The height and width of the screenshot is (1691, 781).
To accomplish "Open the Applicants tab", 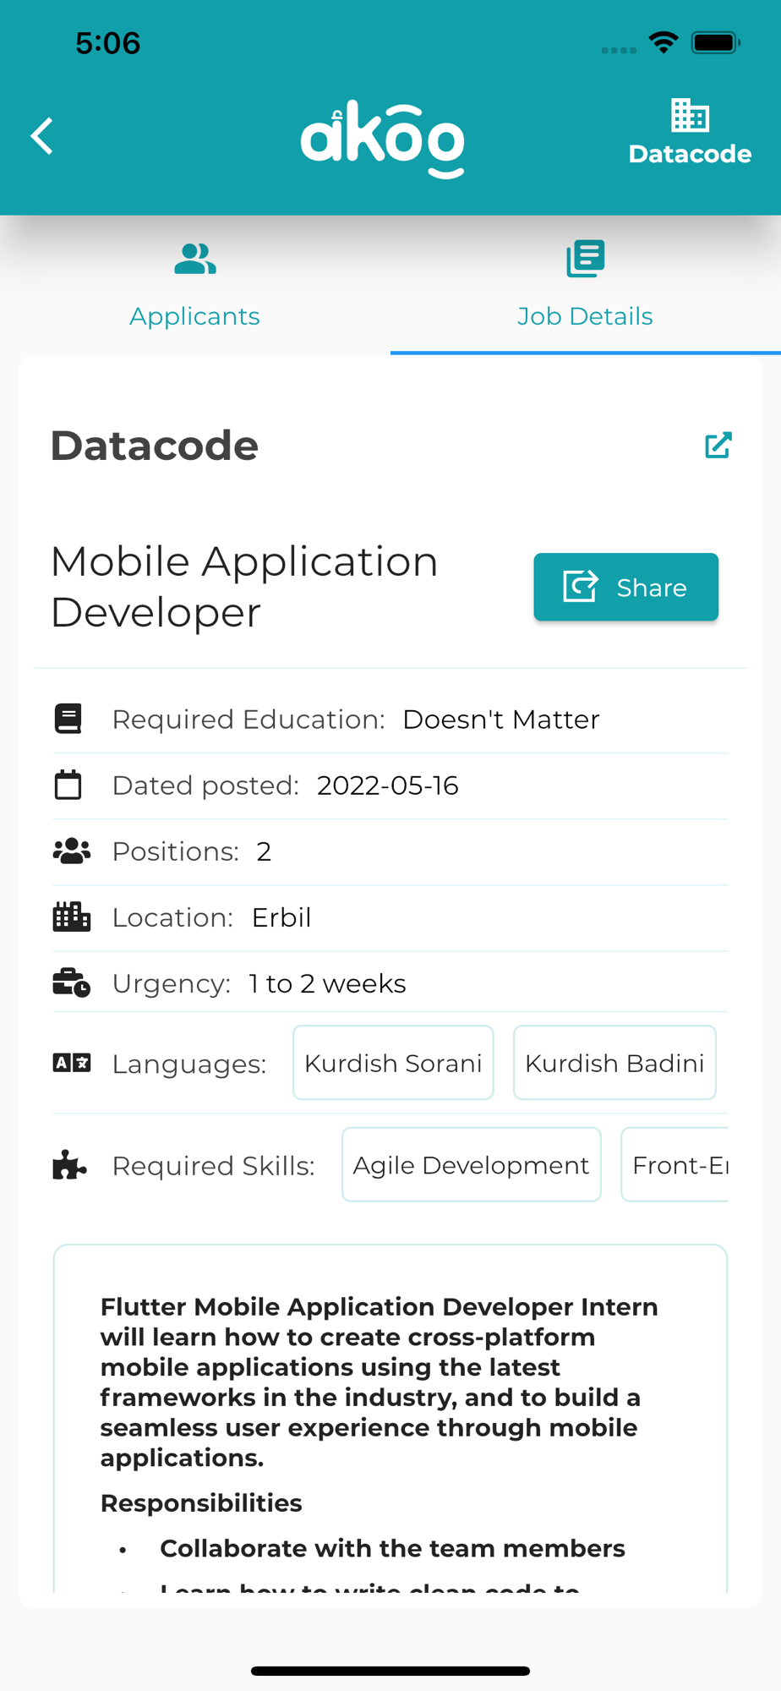I will (x=194, y=285).
